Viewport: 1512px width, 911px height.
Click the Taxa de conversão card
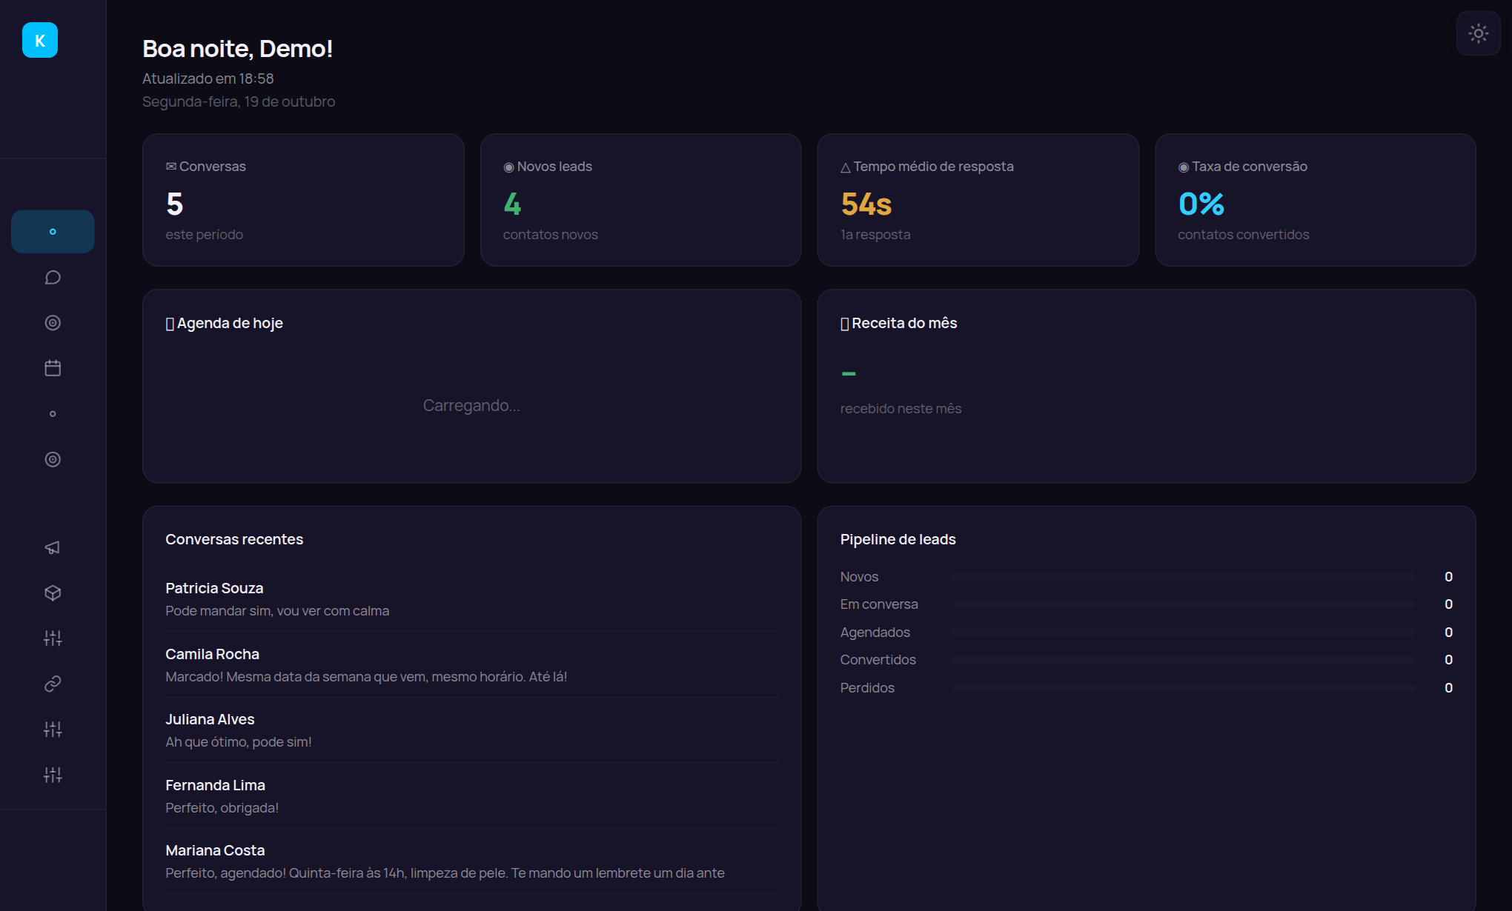tap(1315, 200)
